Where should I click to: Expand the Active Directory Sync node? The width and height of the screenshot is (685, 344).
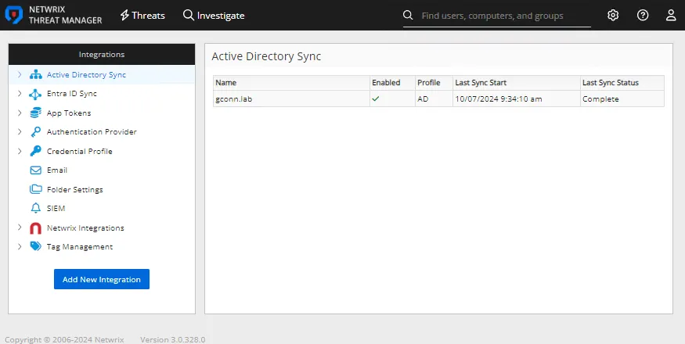pyautogui.click(x=20, y=74)
